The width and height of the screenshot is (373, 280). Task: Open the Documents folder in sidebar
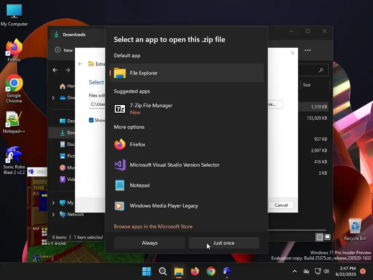coord(67,144)
